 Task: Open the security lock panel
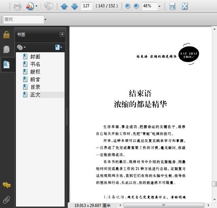coord(7,35)
